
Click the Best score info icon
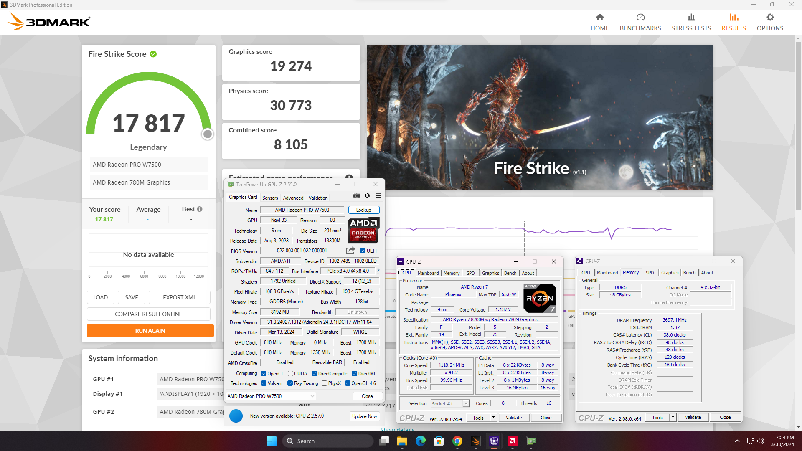[x=200, y=209]
